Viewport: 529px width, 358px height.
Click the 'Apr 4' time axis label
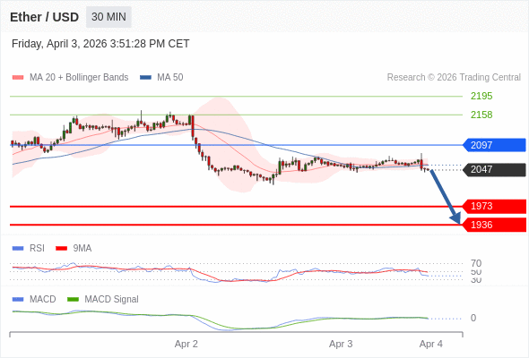431,345
